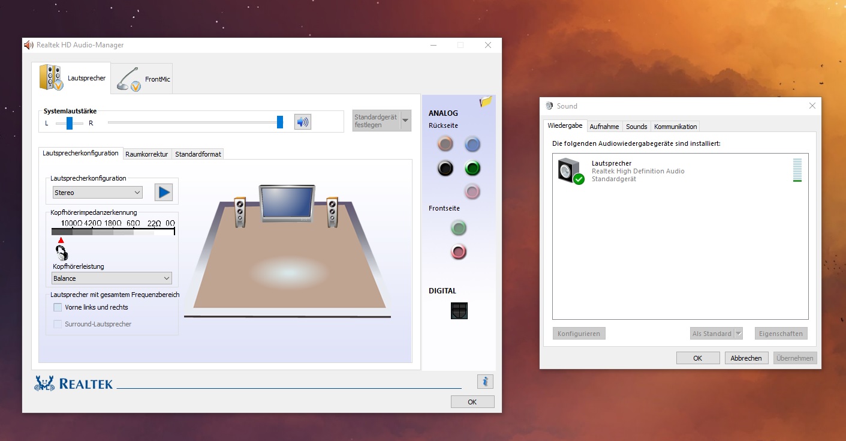Screen dimensions: 846x441
Task: Open the Standardformat tab
Action: point(198,154)
